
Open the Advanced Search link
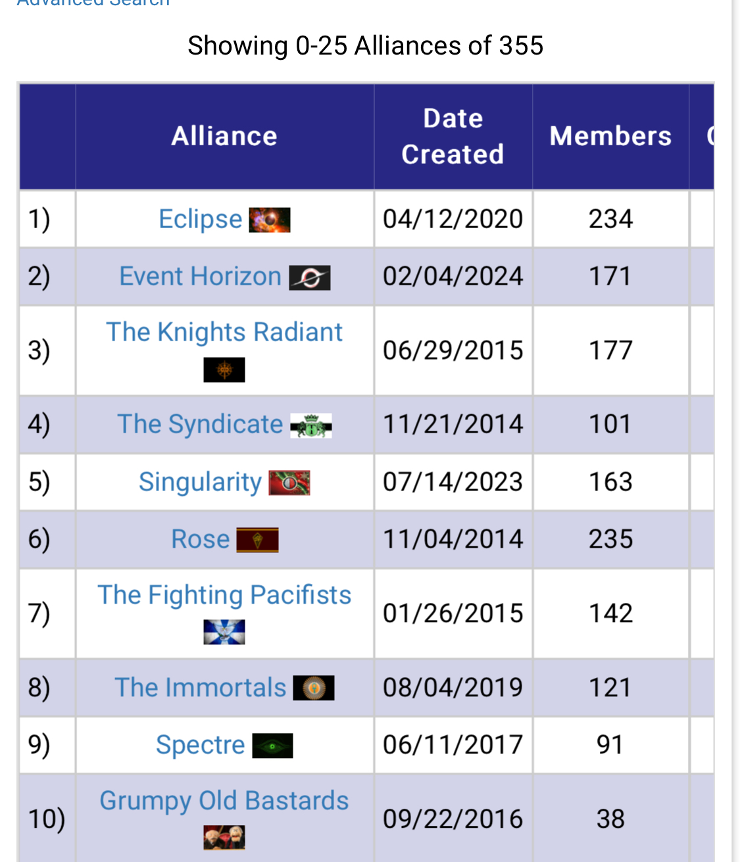tap(93, 3)
